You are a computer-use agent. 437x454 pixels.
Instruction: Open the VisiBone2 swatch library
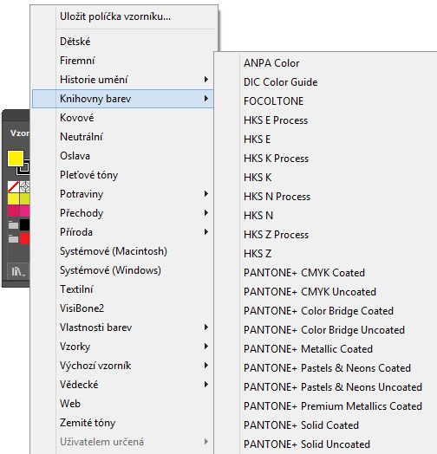123,308
